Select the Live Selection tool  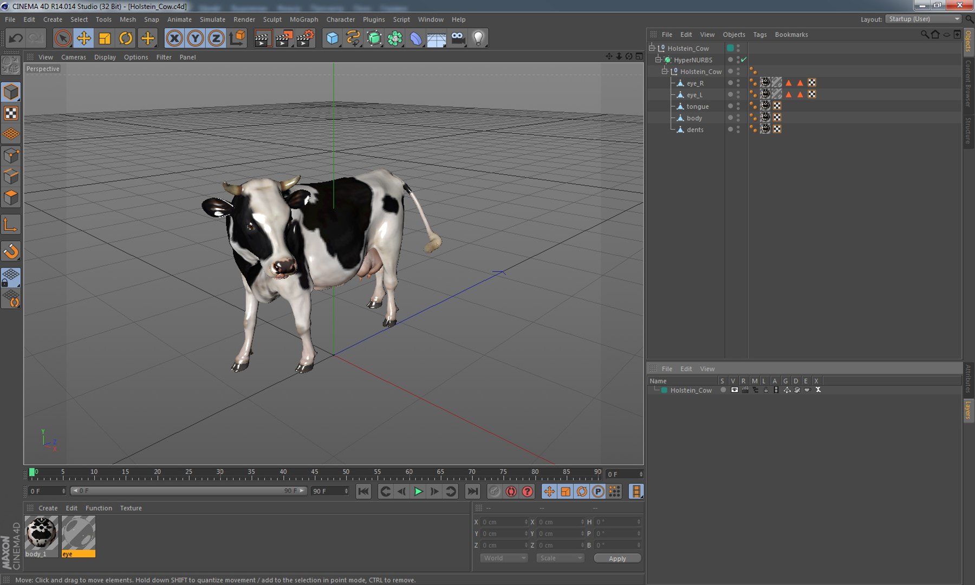tap(63, 38)
